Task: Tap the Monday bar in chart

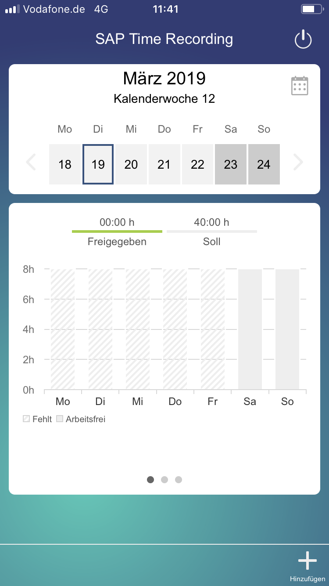Action: pyautogui.click(x=63, y=329)
